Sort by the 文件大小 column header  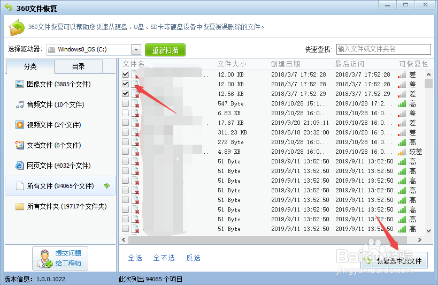coord(232,64)
